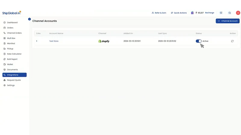Click the Request Quote icon
The width and height of the screenshot is (241, 135).
[x=5, y=80]
